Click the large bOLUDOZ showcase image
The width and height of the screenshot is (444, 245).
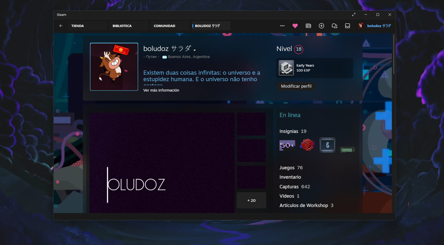(x=162, y=163)
